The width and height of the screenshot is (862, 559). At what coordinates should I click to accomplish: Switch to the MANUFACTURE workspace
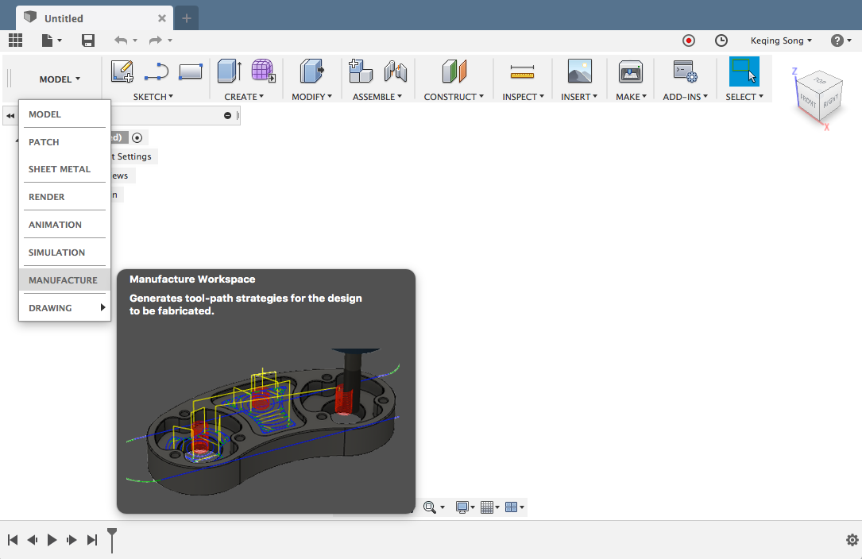pyautogui.click(x=63, y=280)
